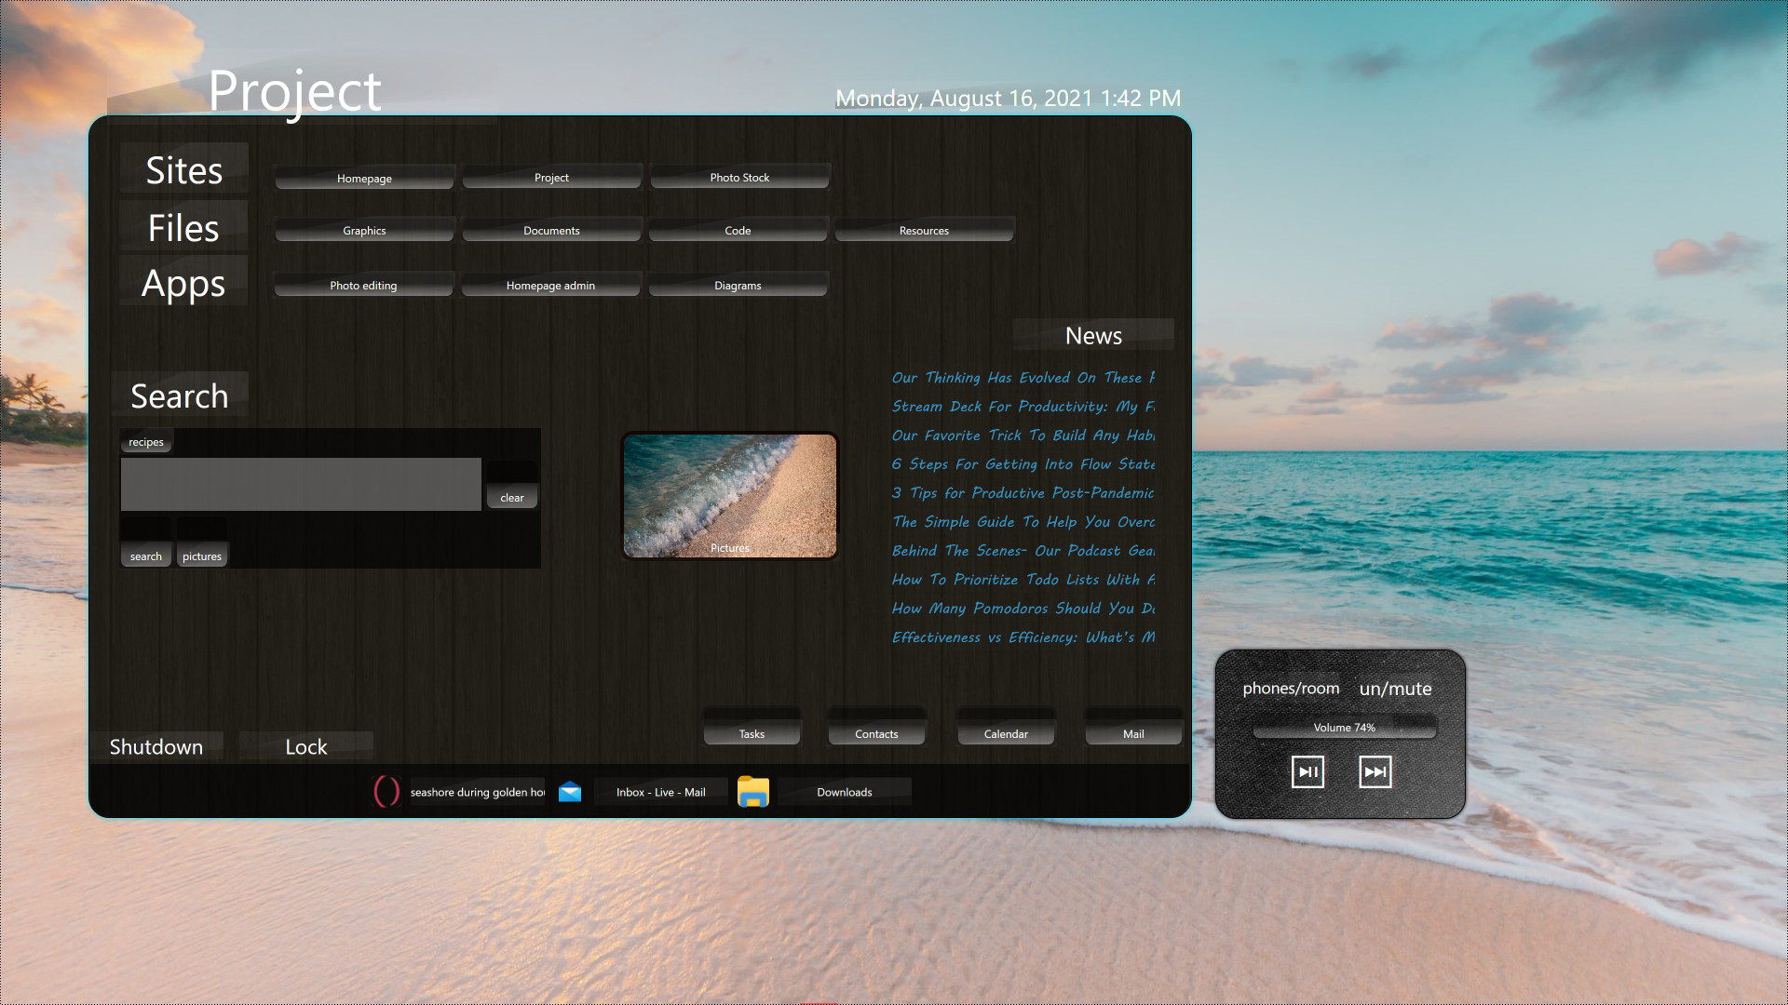Switch to the Apps section
This screenshot has width=1788, height=1005.
pyautogui.click(x=183, y=284)
